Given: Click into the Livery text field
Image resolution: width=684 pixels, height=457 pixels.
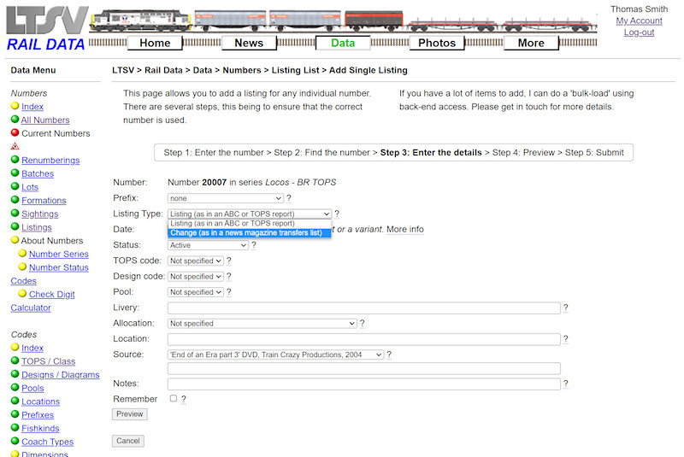Looking at the screenshot, I should [x=363, y=308].
